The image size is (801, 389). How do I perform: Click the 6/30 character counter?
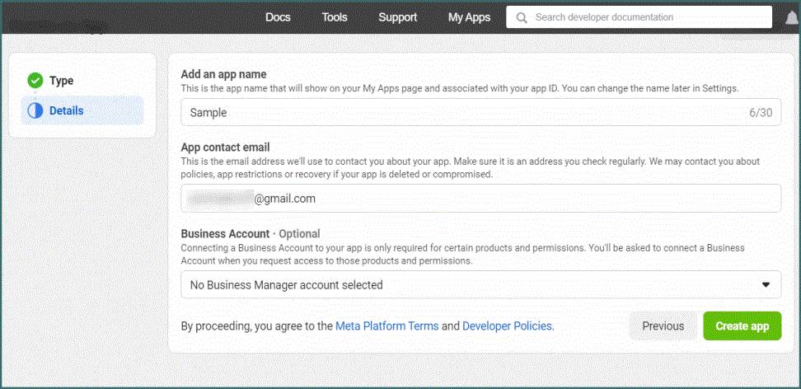[760, 113]
